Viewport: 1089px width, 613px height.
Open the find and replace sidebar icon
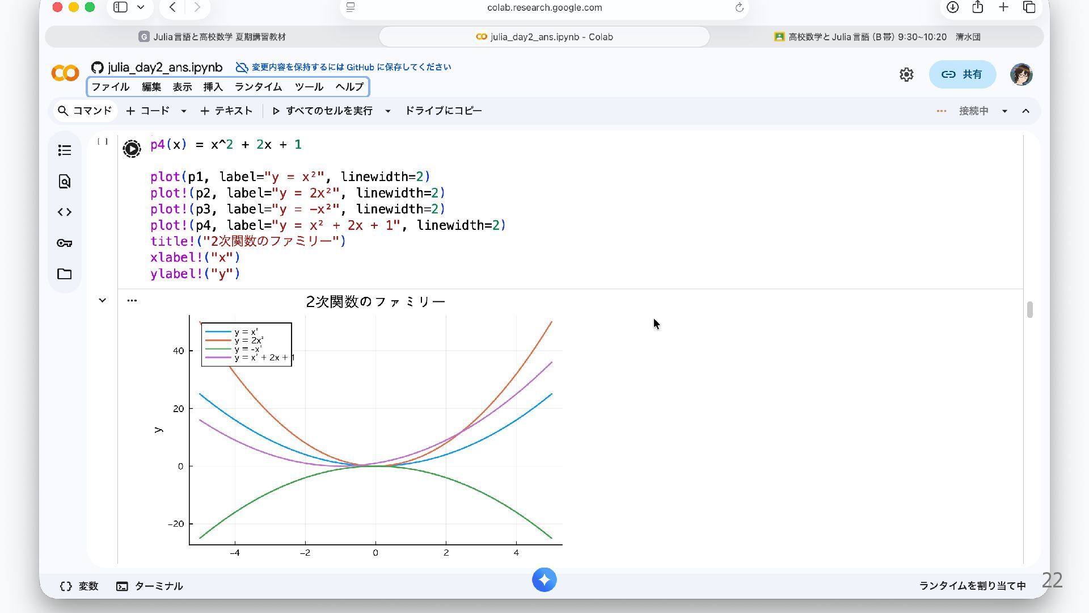pos(65,182)
